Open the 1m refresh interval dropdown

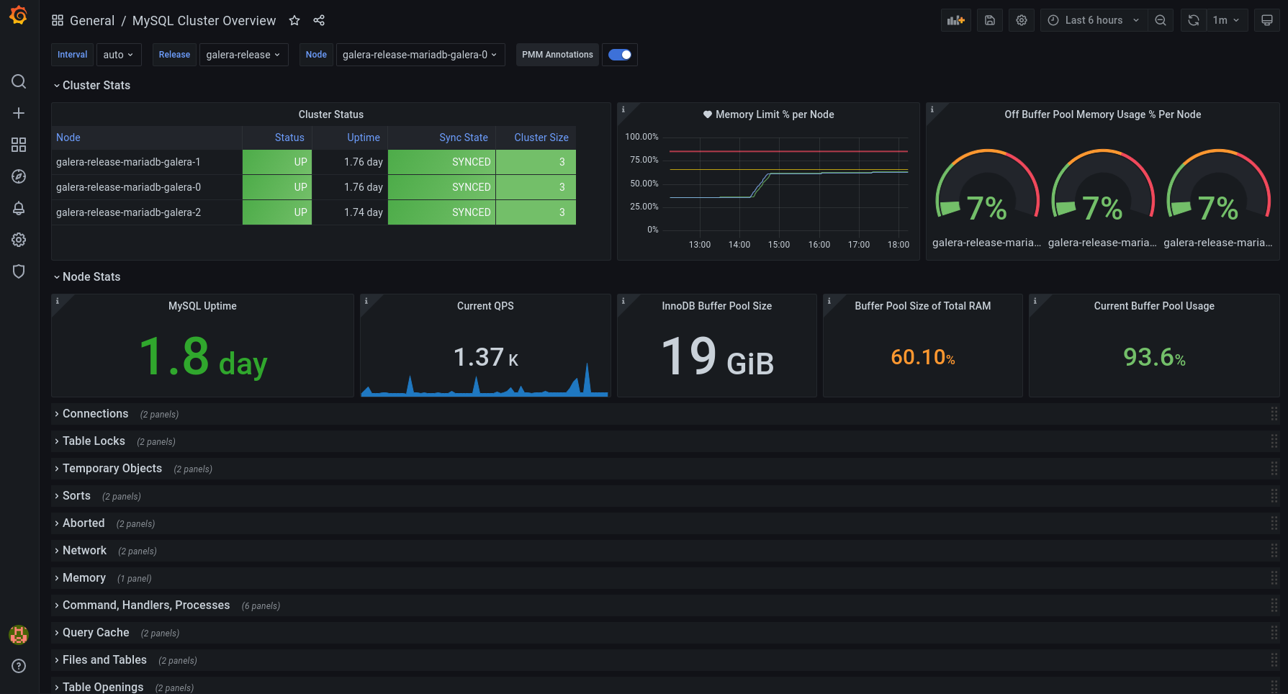click(1227, 20)
